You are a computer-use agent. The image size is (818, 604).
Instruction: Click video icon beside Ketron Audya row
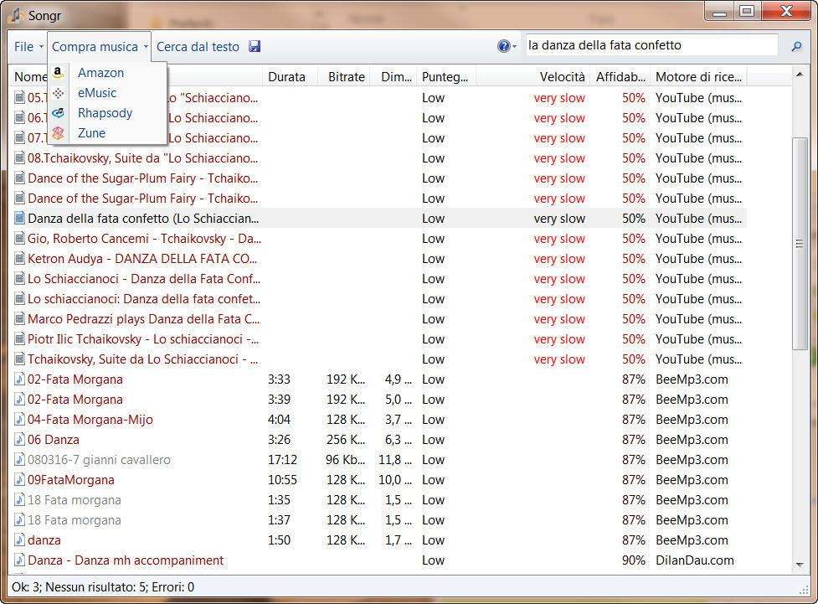[x=19, y=258]
